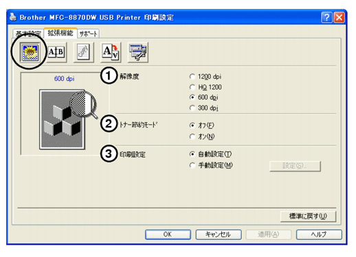Select the page setting A/V icon
Screen dimensions: 356x257
click(x=111, y=52)
